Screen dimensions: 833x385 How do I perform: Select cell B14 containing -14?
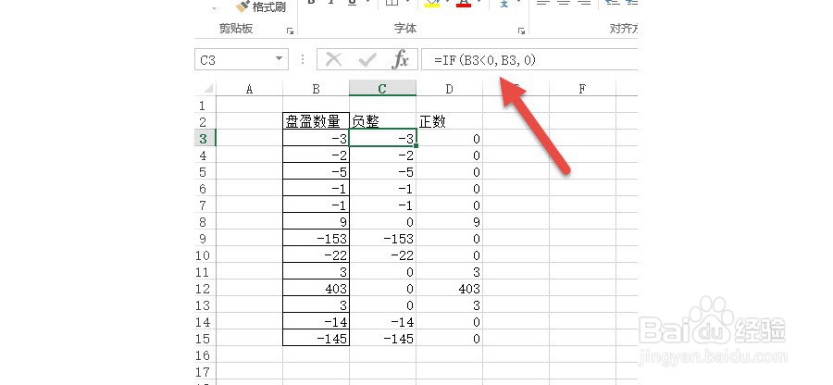pos(317,322)
